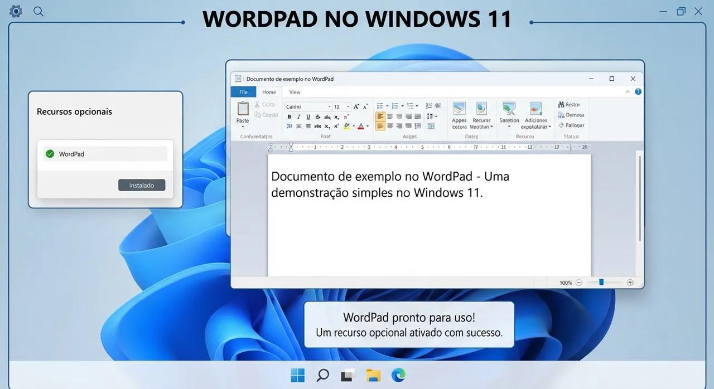714x389 pixels.
Task: Select the WordPad row in Recursos opcionais
Action: pyautogui.click(x=105, y=154)
